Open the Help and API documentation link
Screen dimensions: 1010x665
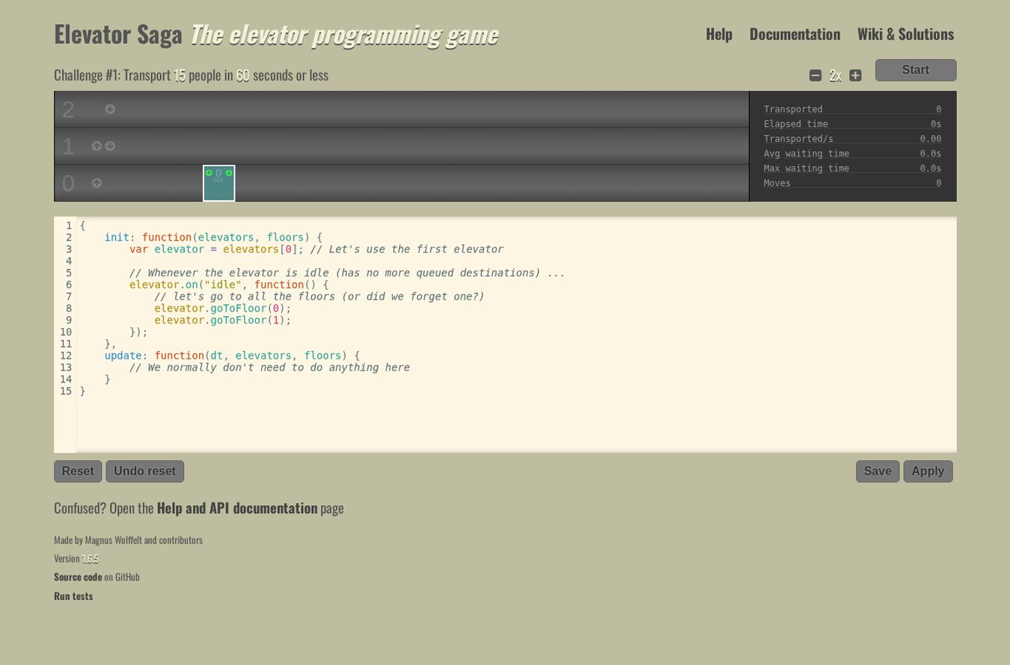[237, 508]
